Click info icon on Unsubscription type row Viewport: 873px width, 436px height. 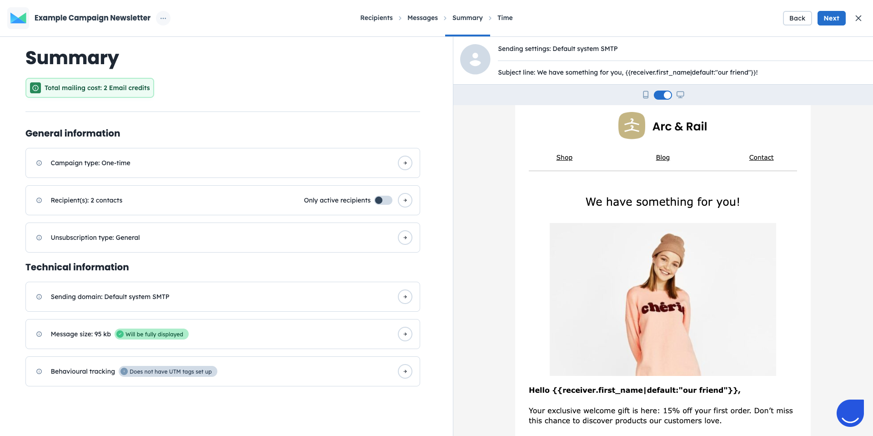[x=39, y=238]
